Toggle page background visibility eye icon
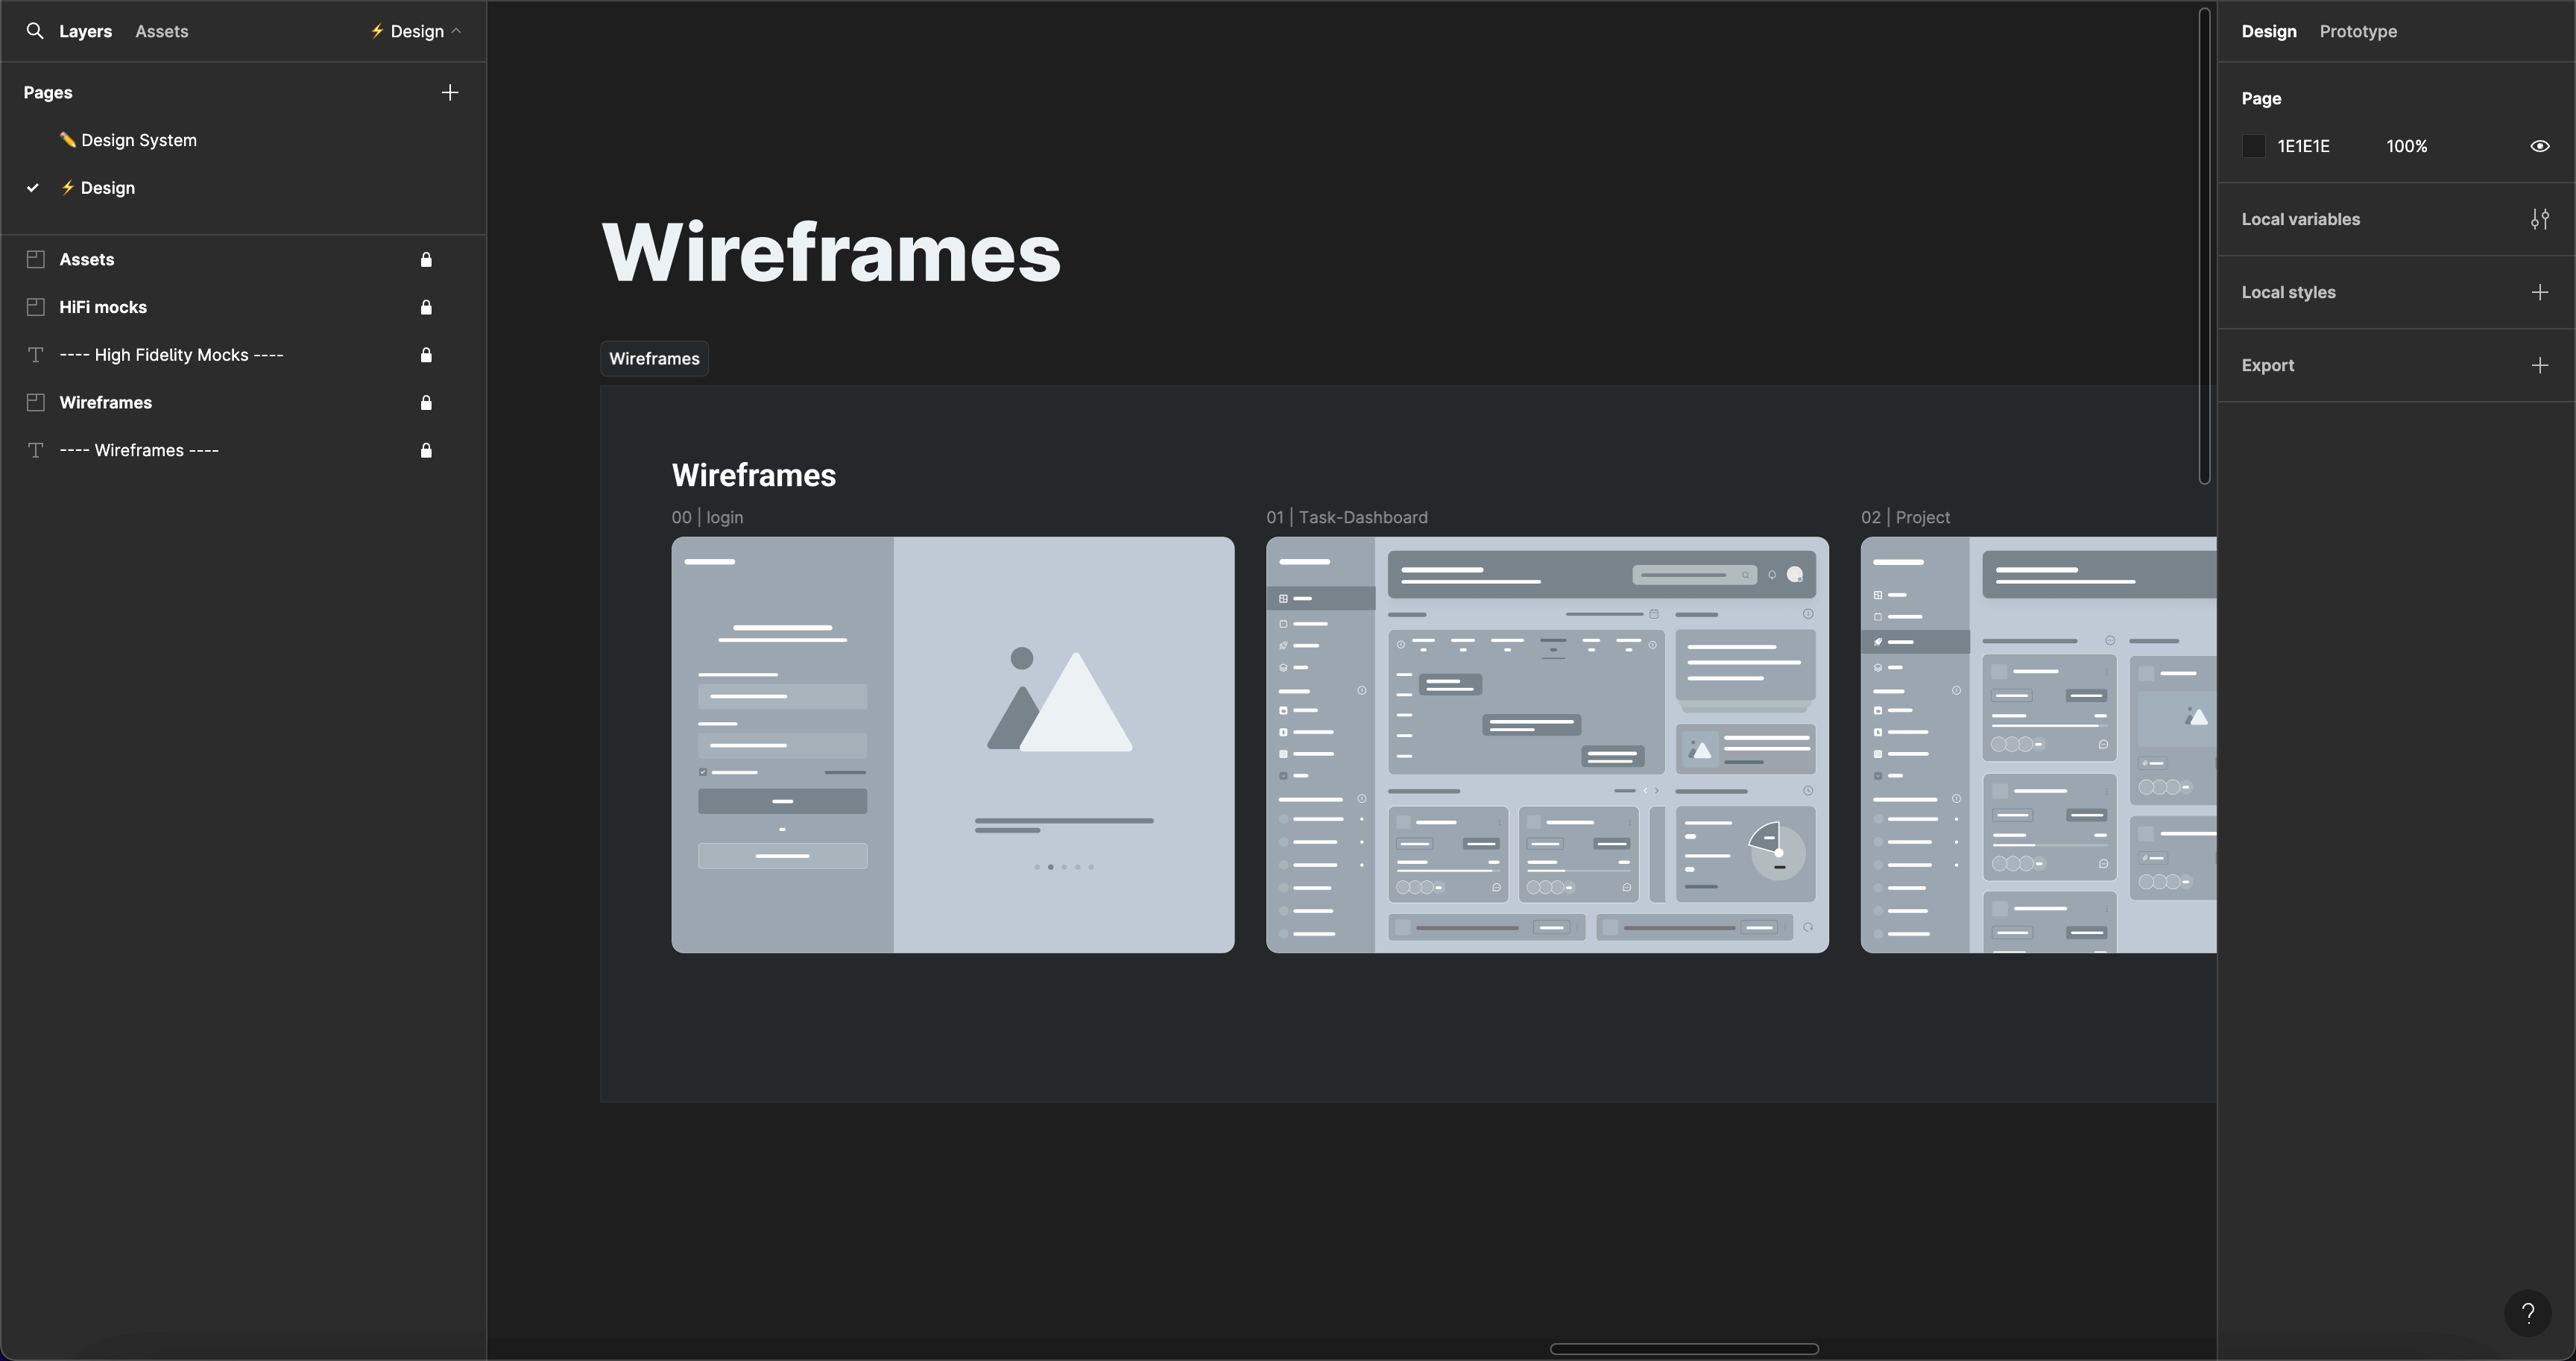The image size is (2576, 1361). click(x=2539, y=146)
